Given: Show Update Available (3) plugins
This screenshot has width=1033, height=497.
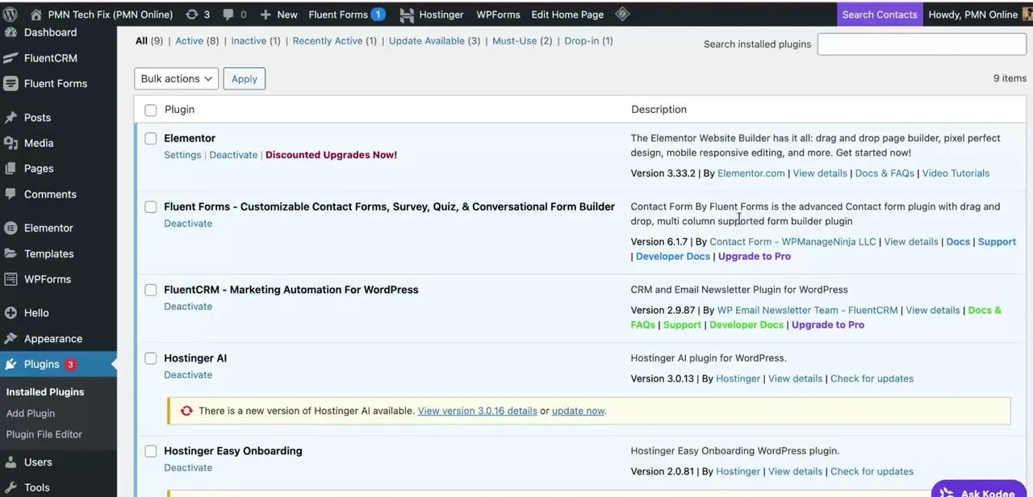Looking at the screenshot, I should coord(434,40).
